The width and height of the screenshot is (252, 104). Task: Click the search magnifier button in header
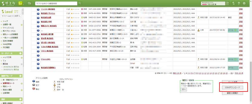(x=80, y=3)
